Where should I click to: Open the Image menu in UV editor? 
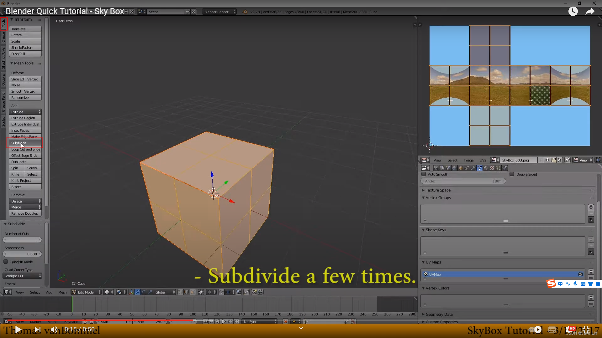[468, 160]
